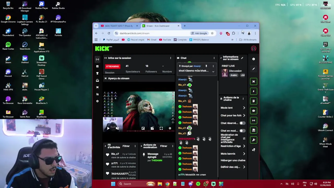Viewport: 334px width, 188px height.
Task: Open the analytics bar-chart sidebar icon
Action: point(97,66)
